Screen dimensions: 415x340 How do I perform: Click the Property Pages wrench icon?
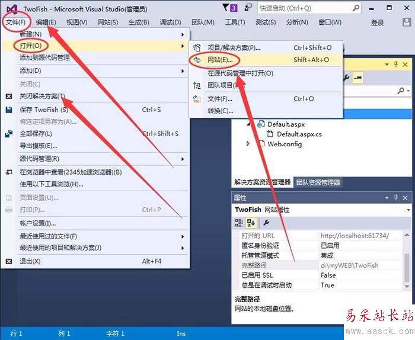(266, 223)
